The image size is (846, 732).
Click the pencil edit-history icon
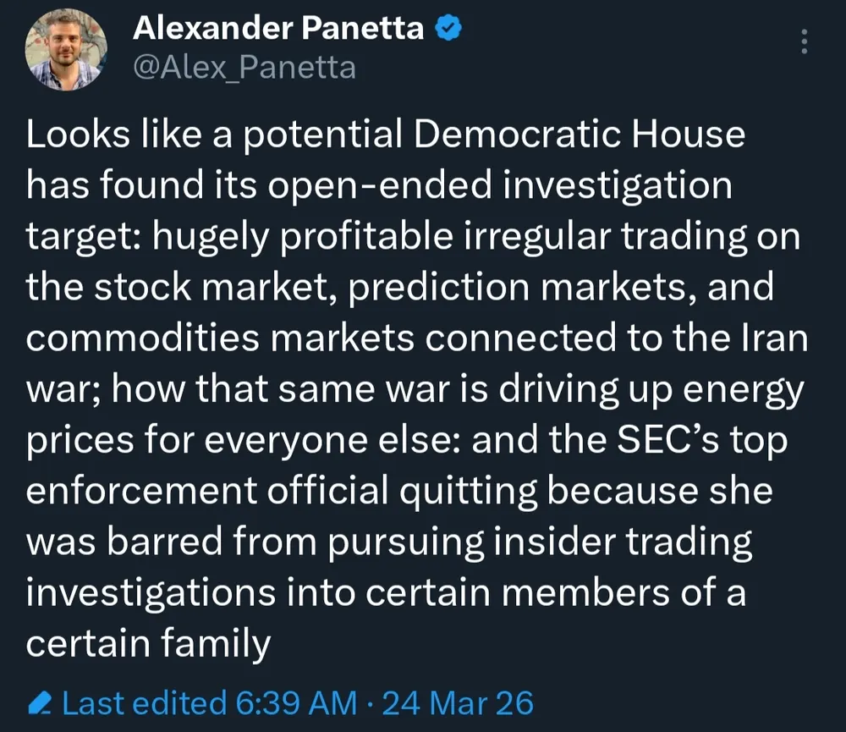[41, 702]
